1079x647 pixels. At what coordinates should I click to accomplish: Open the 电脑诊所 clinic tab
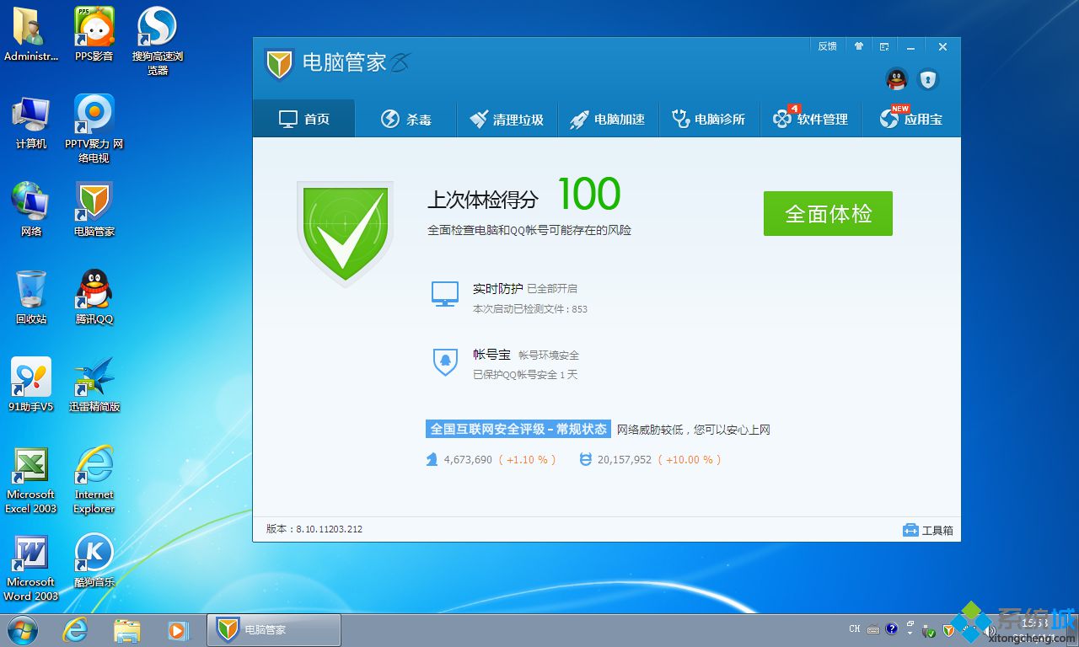(709, 119)
